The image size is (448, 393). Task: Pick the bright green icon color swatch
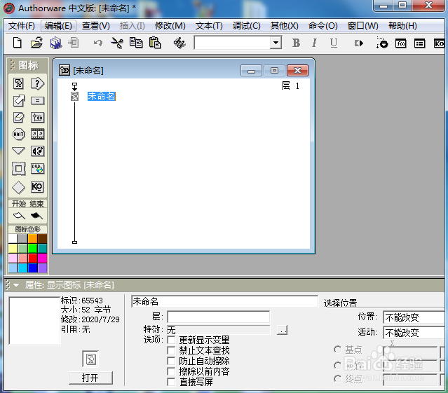pos(32,248)
